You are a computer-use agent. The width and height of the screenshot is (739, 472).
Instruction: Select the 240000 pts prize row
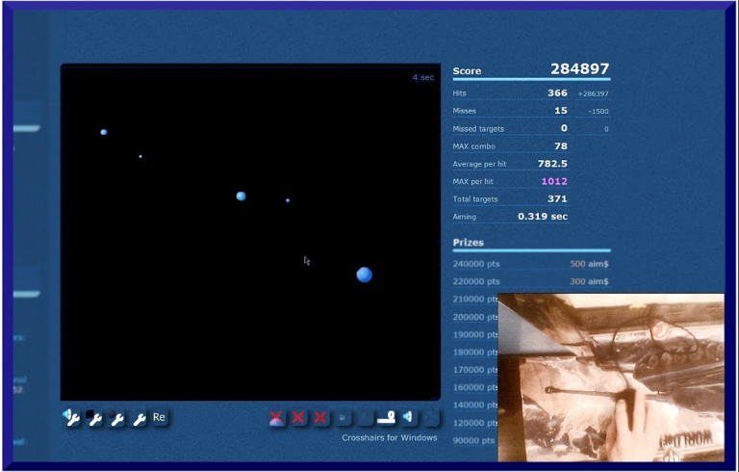click(x=531, y=264)
